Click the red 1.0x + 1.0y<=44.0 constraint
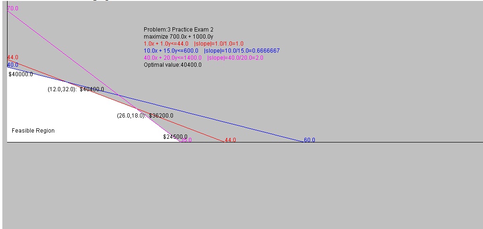Image resolution: width=483 pixels, height=229 pixels. 166,44
